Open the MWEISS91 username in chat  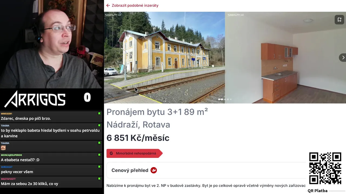6,114
